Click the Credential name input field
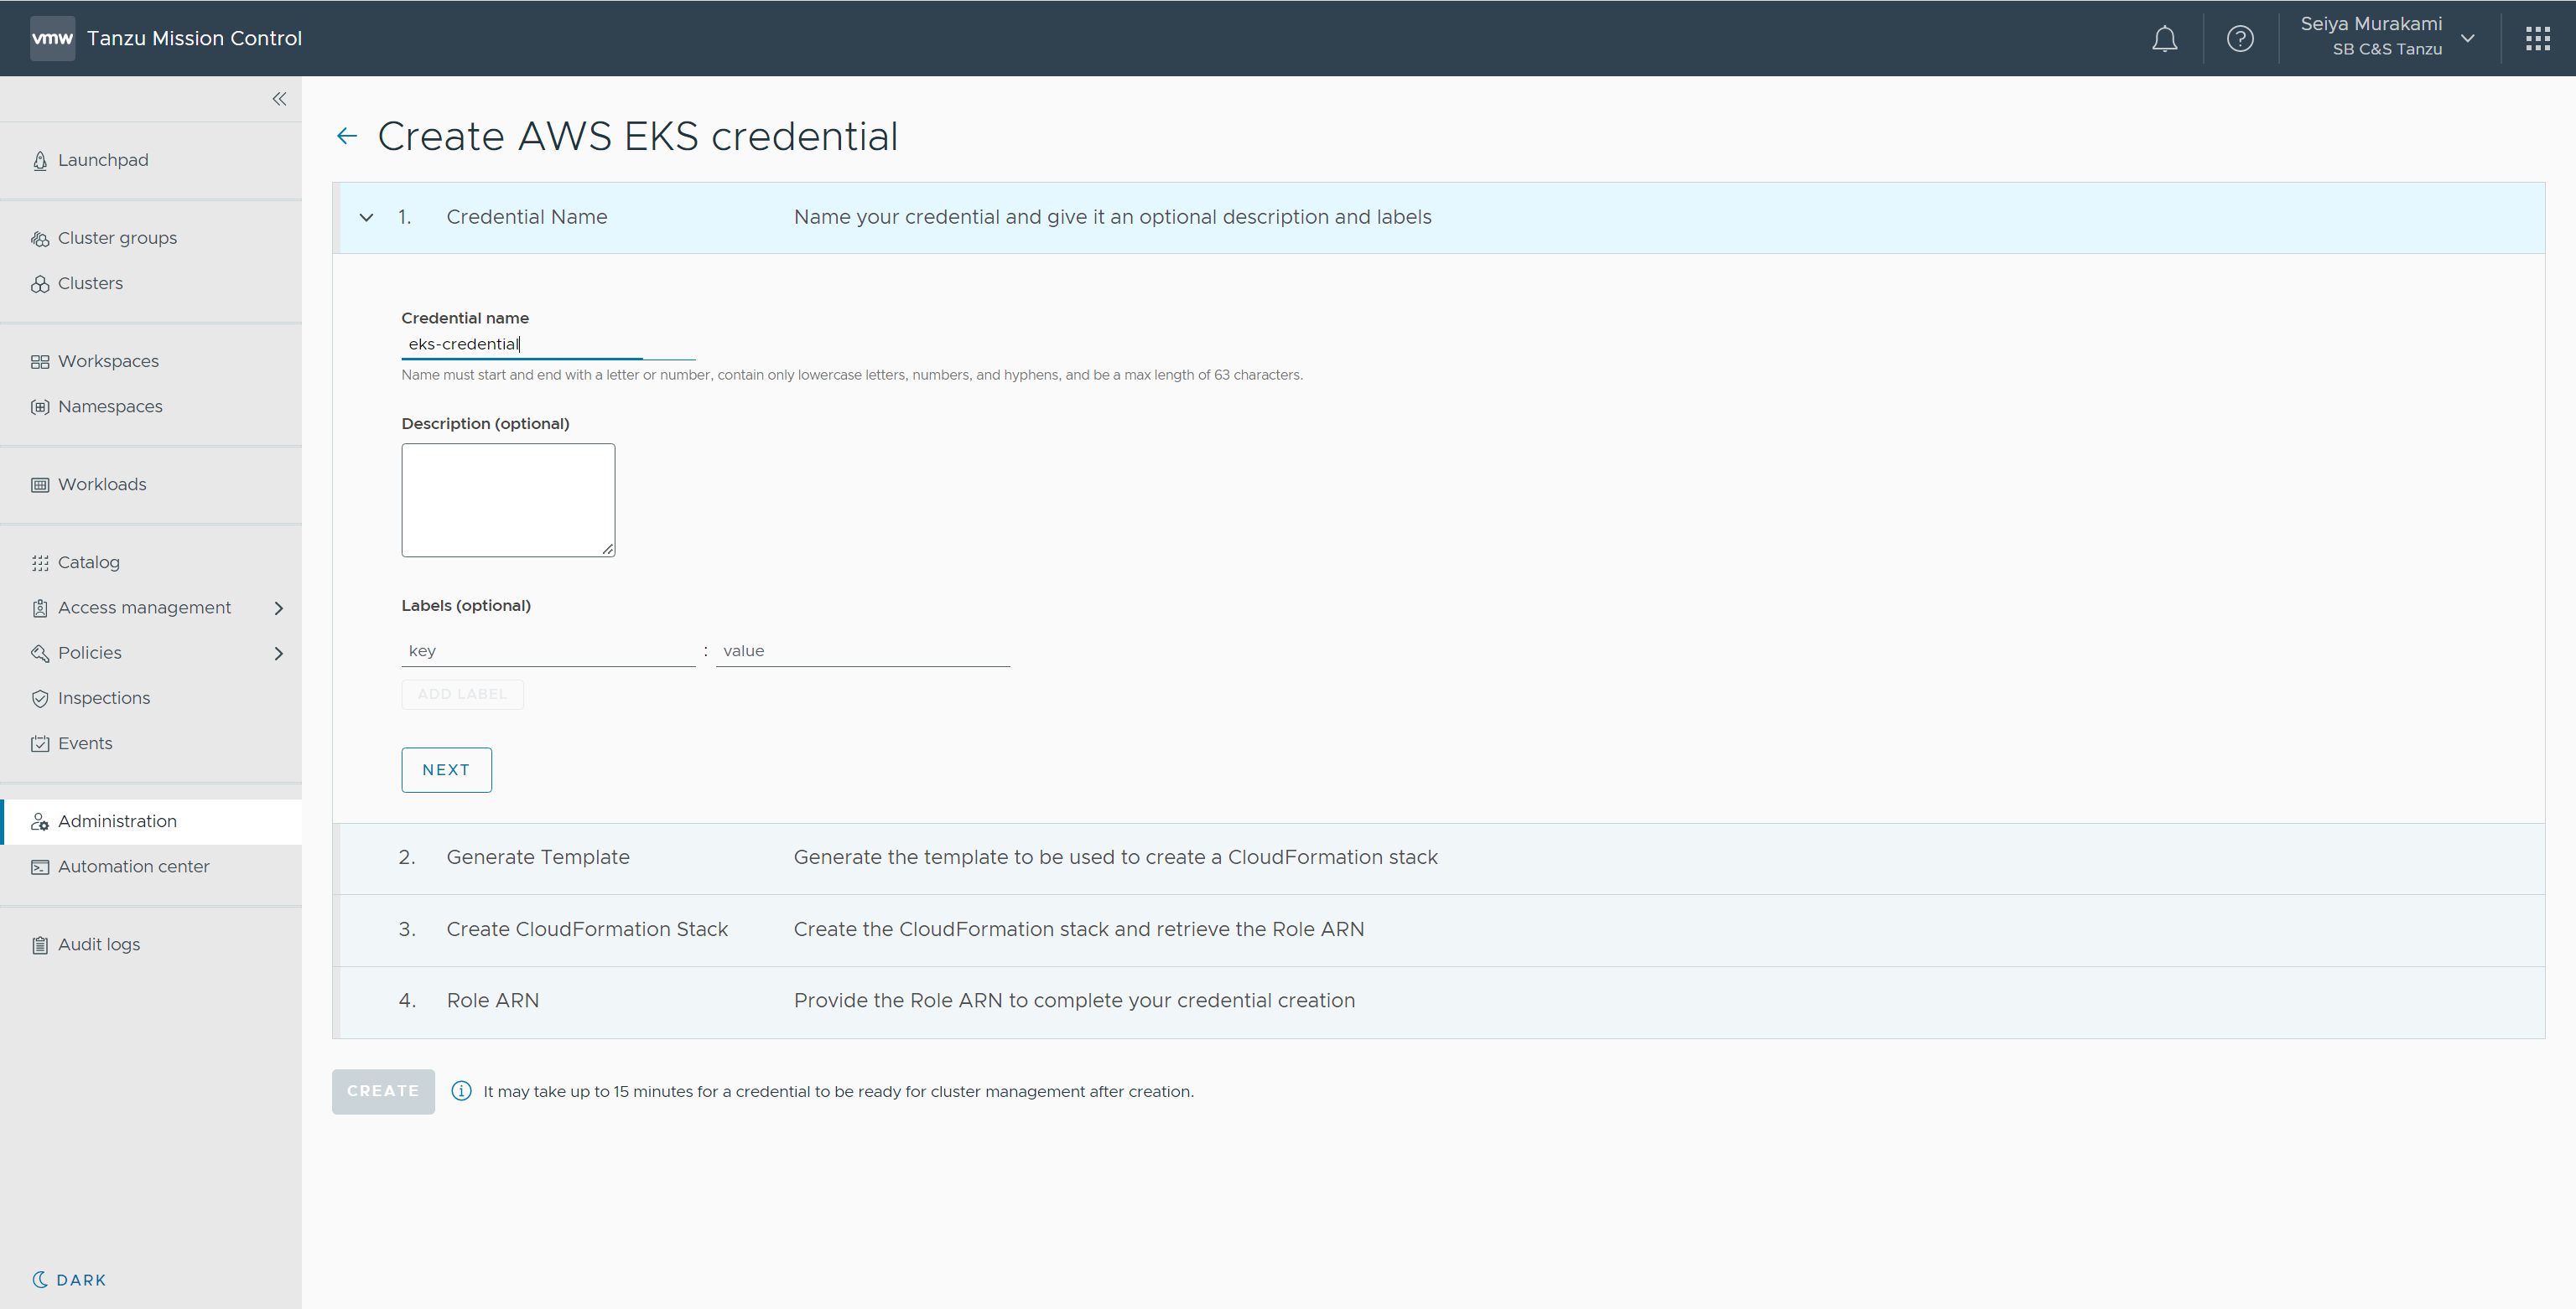This screenshot has width=2576, height=1309. pos(547,344)
